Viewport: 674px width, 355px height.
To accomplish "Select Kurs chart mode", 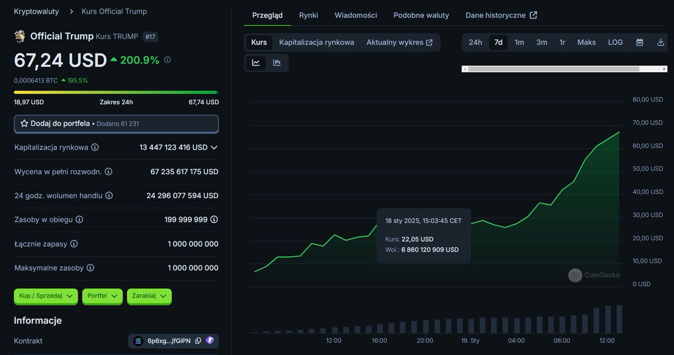I will (259, 42).
